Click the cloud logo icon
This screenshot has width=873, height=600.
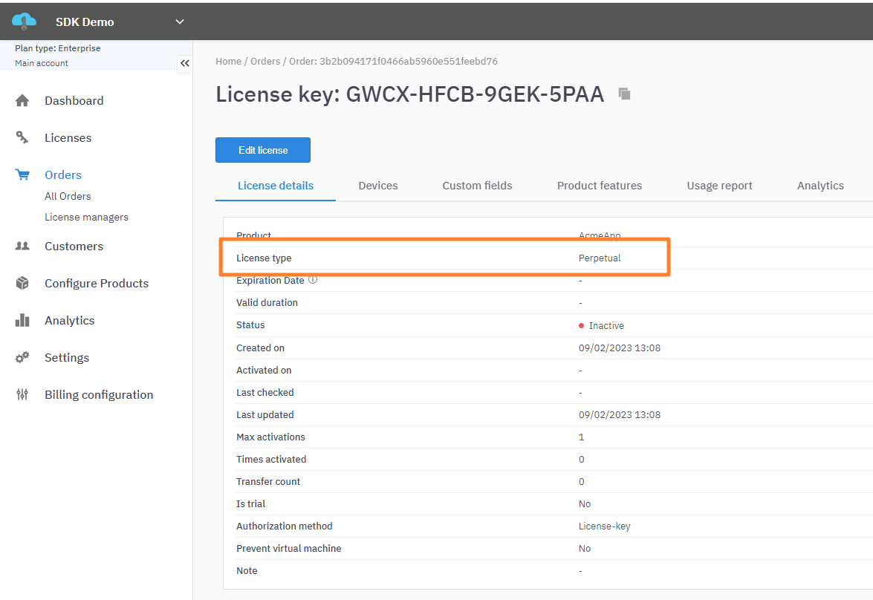24,22
